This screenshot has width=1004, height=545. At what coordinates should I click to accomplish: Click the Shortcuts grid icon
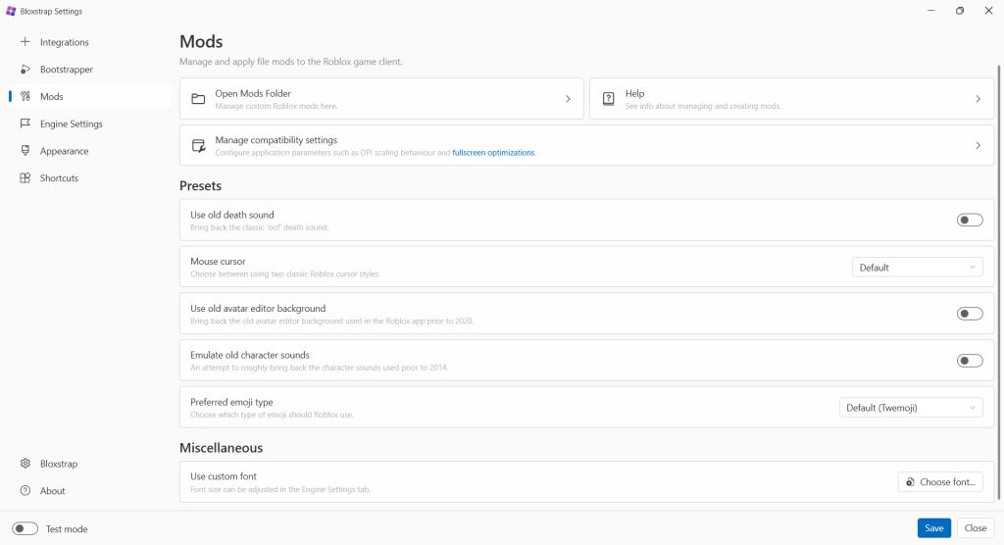click(25, 178)
